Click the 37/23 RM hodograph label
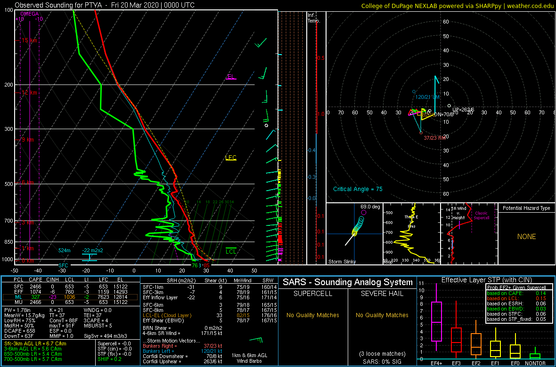The height and width of the screenshot is (367, 556). click(x=434, y=138)
